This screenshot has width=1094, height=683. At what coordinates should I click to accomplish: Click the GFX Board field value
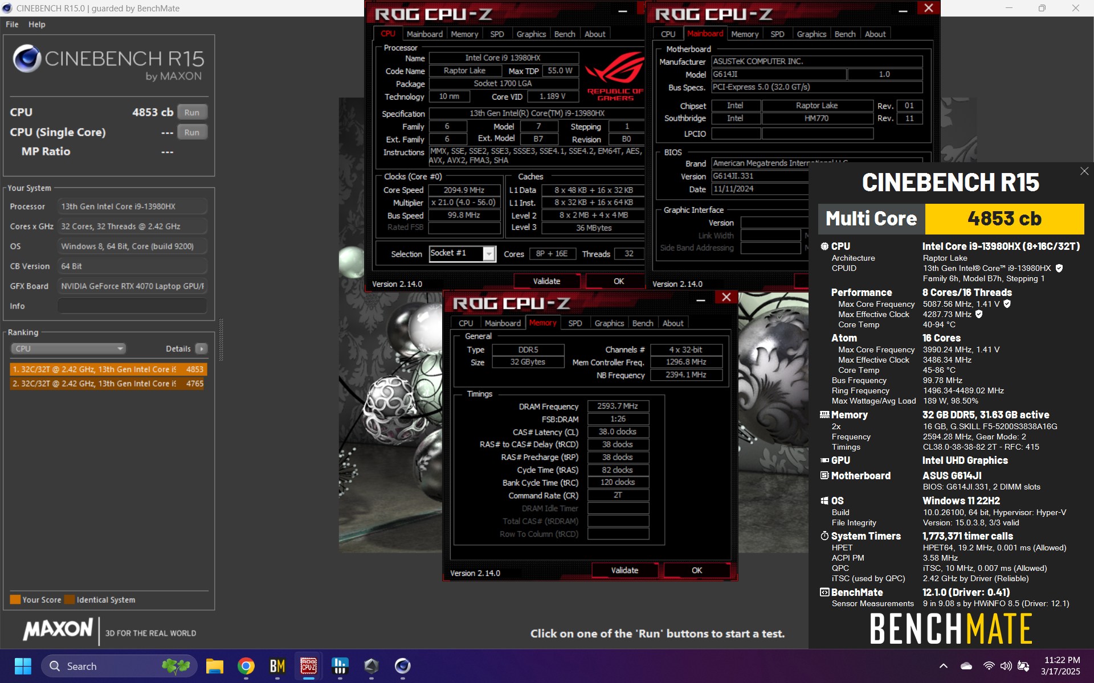[132, 286]
